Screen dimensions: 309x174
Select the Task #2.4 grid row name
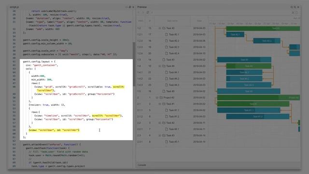click(x=174, y=54)
